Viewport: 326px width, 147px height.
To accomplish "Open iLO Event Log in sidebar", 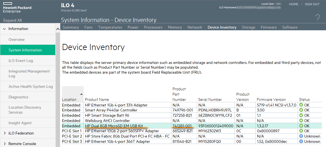I will tap(21, 61).
